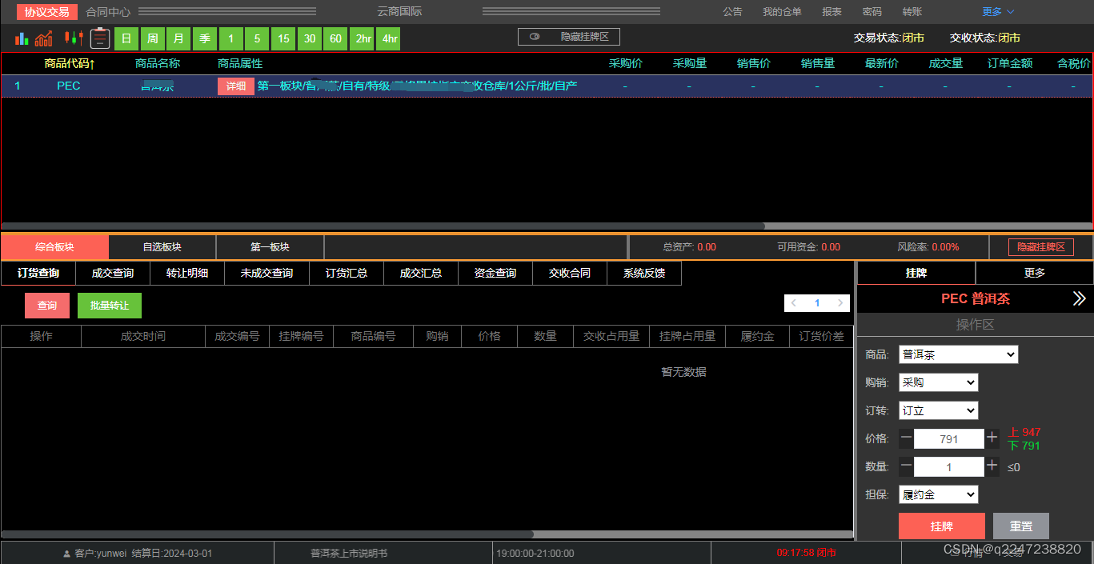
Task: Select the 日 daily period button
Action: coord(126,38)
